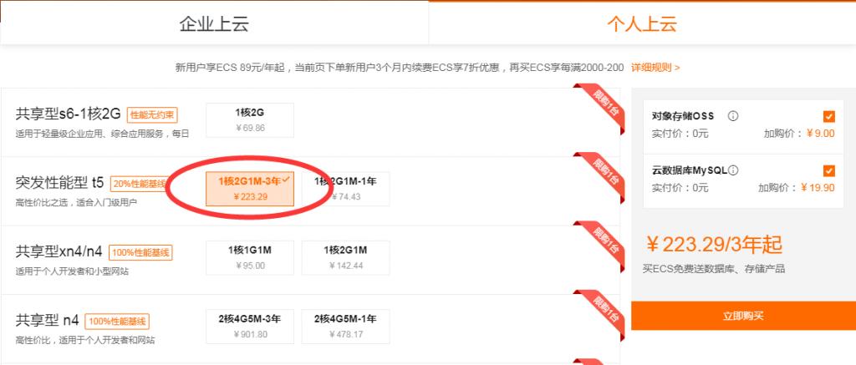Click info icon next to 云数据库MySQL

pos(733,170)
